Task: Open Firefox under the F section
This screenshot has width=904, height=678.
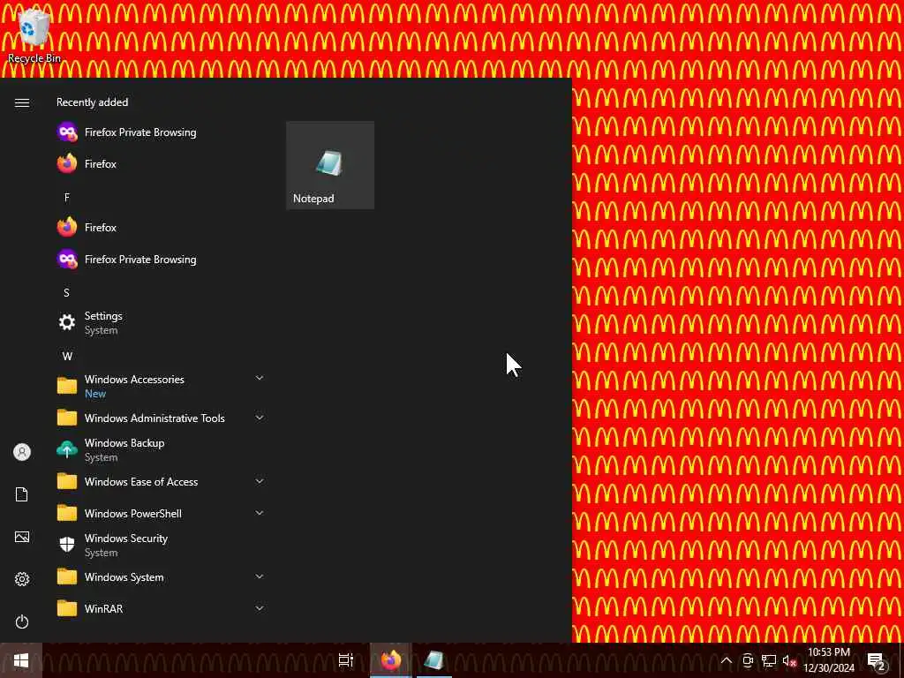Action: pos(161,227)
